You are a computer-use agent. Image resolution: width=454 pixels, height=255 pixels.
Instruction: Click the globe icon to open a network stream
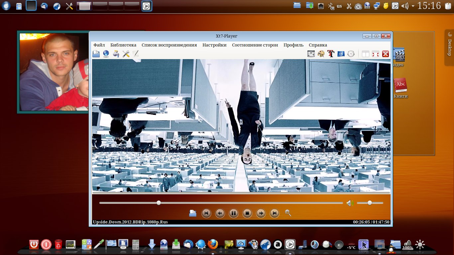(x=106, y=54)
